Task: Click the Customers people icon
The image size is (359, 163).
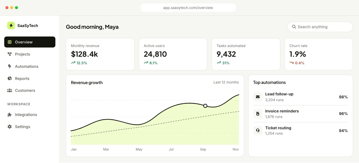Action: tap(10, 90)
